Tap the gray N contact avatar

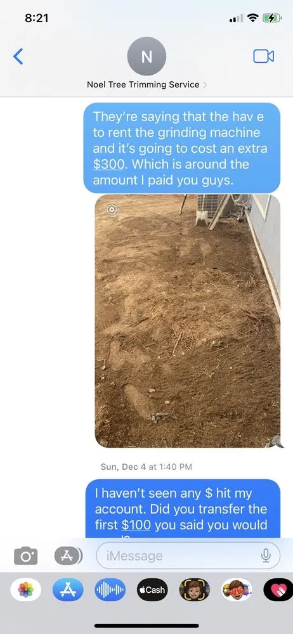click(146, 56)
